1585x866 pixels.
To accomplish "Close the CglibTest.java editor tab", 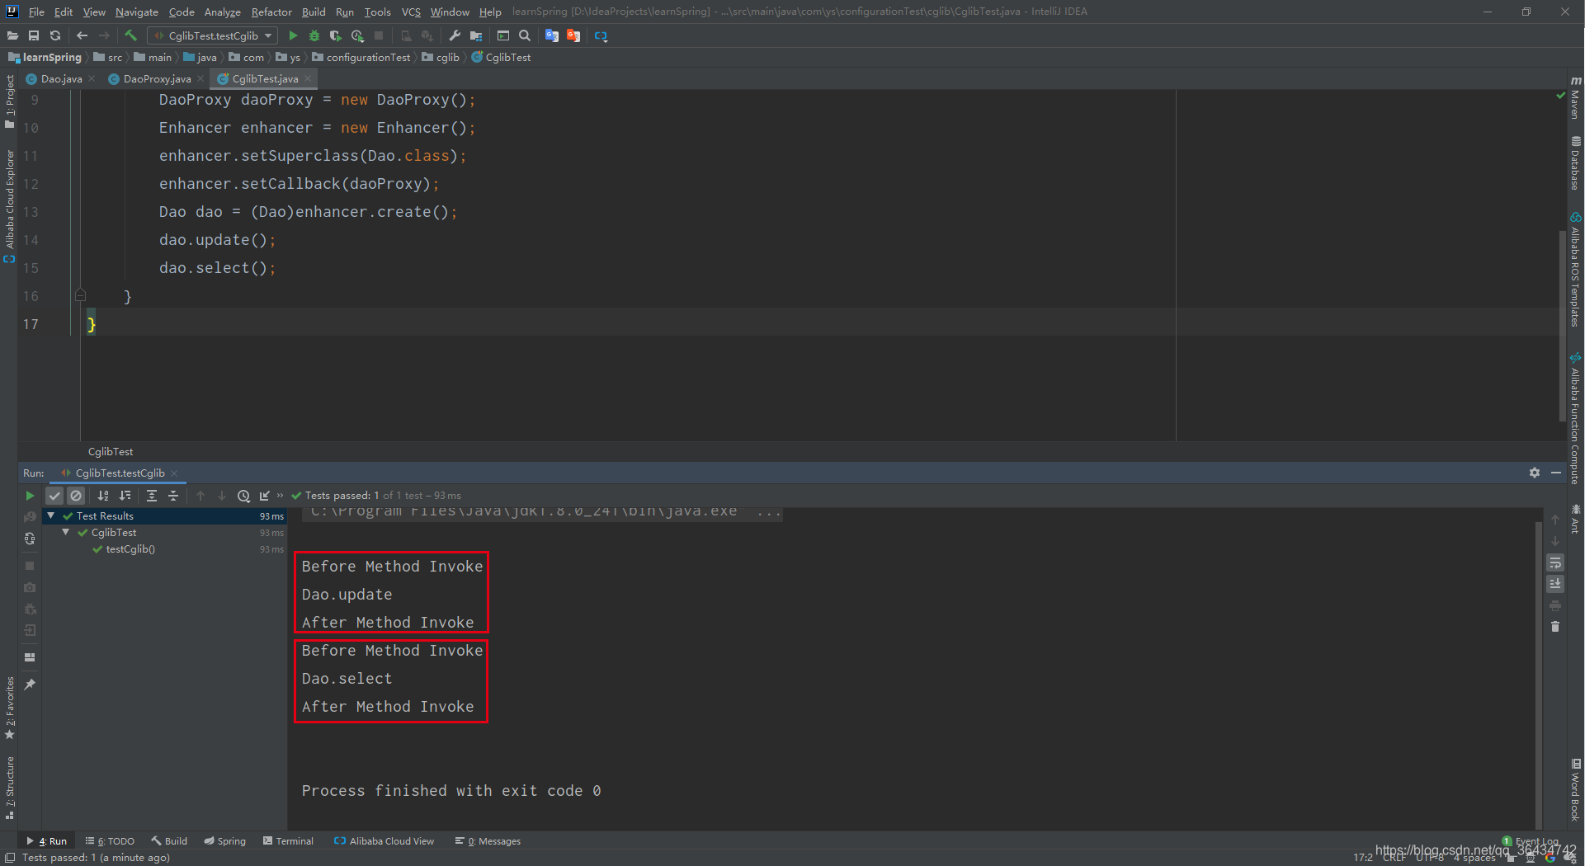I will pyautogui.click(x=308, y=78).
